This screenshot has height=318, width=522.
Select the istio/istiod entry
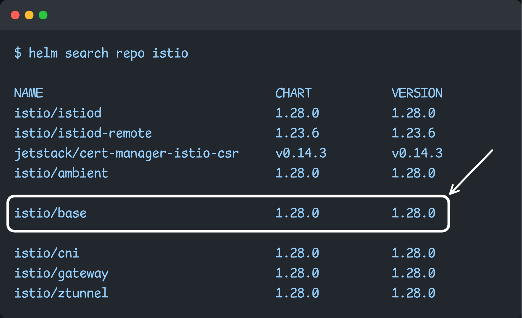click(x=58, y=113)
